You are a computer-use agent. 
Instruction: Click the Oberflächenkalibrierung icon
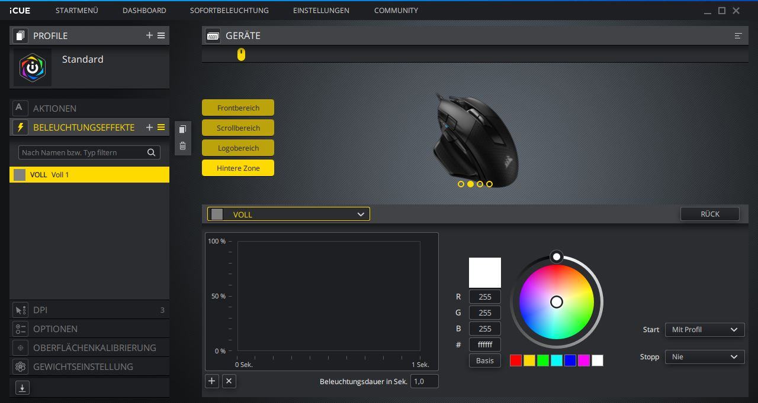point(20,347)
